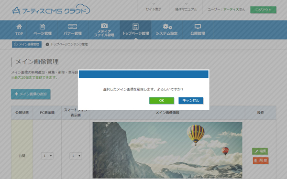The width and height of the screenshot is (287, 179).
Task: Click the メイン画像情報 column header
Action: pyautogui.click(x=167, y=113)
